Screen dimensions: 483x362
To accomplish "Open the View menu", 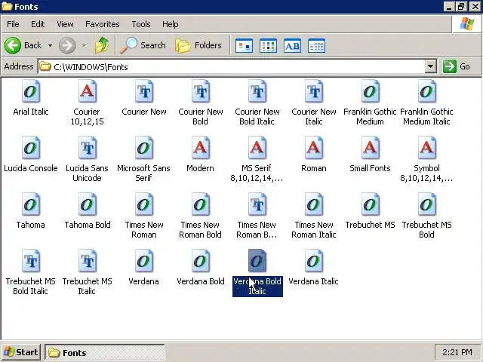I will coord(65,24).
